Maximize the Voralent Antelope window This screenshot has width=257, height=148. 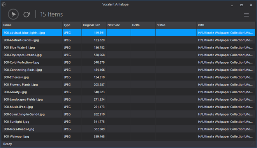pyautogui.click(x=241, y=5)
